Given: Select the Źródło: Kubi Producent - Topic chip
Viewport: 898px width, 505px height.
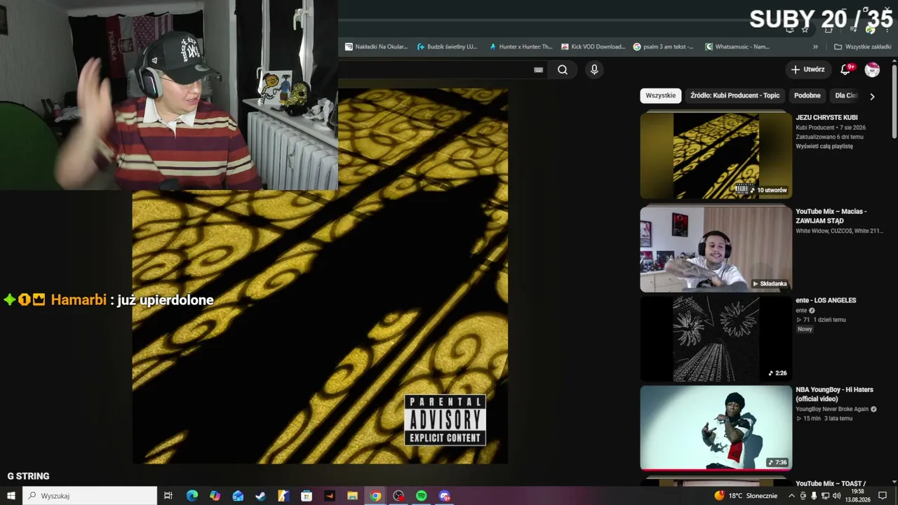Looking at the screenshot, I should (x=735, y=95).
